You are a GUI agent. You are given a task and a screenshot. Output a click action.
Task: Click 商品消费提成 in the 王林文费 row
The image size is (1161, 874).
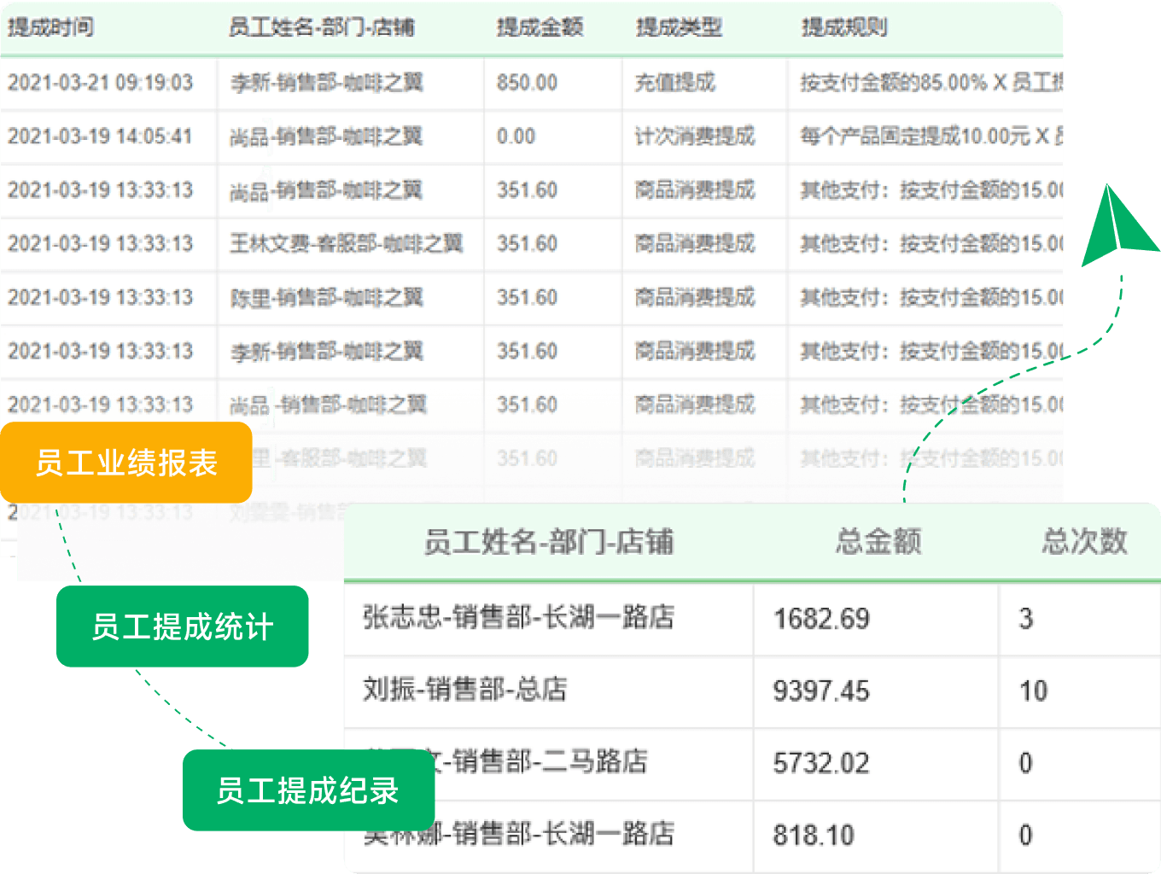point(695,244)
